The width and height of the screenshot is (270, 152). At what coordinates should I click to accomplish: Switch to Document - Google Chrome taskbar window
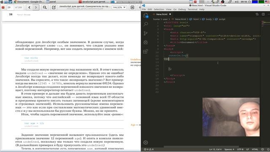[29, 2]
